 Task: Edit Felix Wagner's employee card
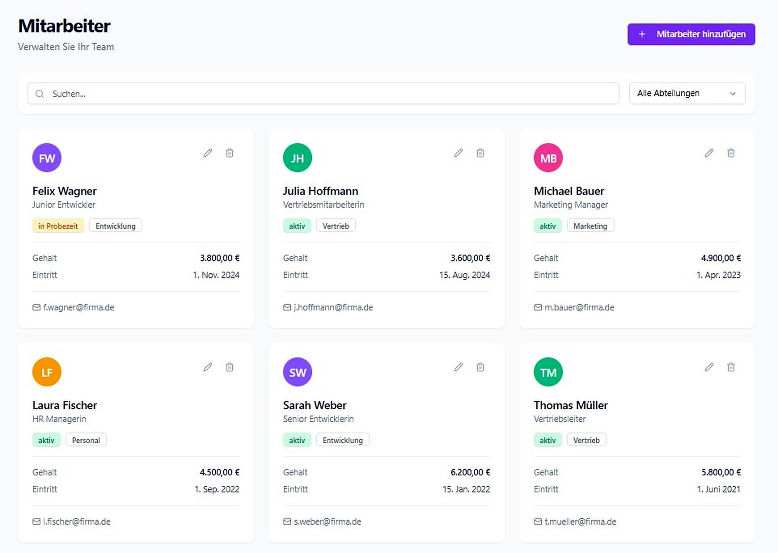(207, 153)
